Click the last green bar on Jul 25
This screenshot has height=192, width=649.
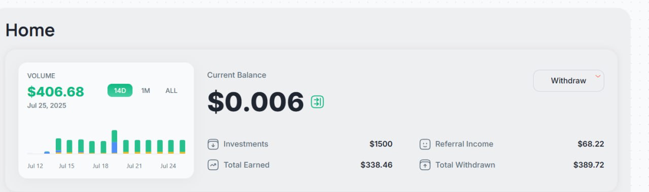pos(183,147)
